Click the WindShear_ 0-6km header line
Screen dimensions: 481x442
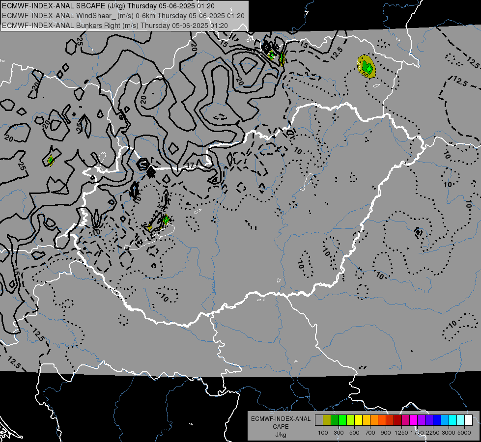(x=123, y=16)
